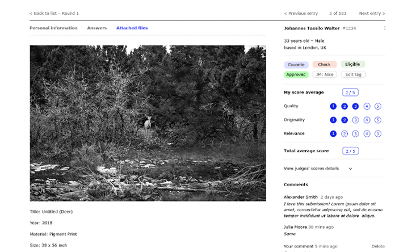Go back to list Round 1
This screenshot has width=416, height=252.
click(x=54, y=13)
